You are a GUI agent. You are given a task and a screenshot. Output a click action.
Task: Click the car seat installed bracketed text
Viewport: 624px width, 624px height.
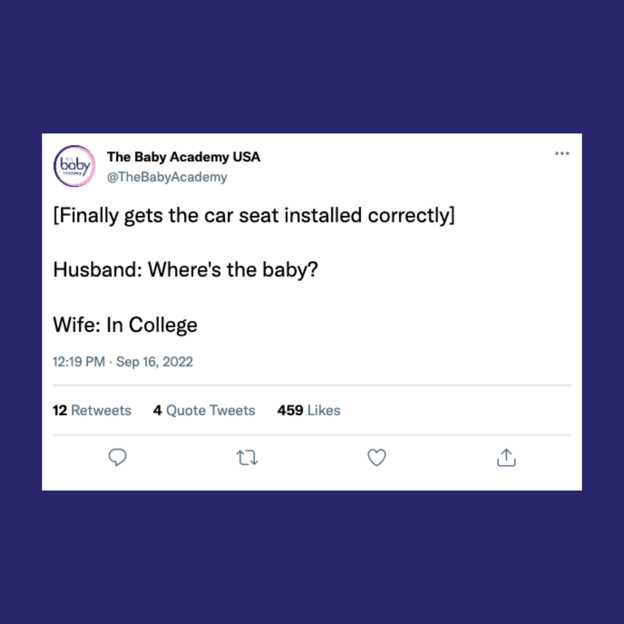[x=254, y=216]
